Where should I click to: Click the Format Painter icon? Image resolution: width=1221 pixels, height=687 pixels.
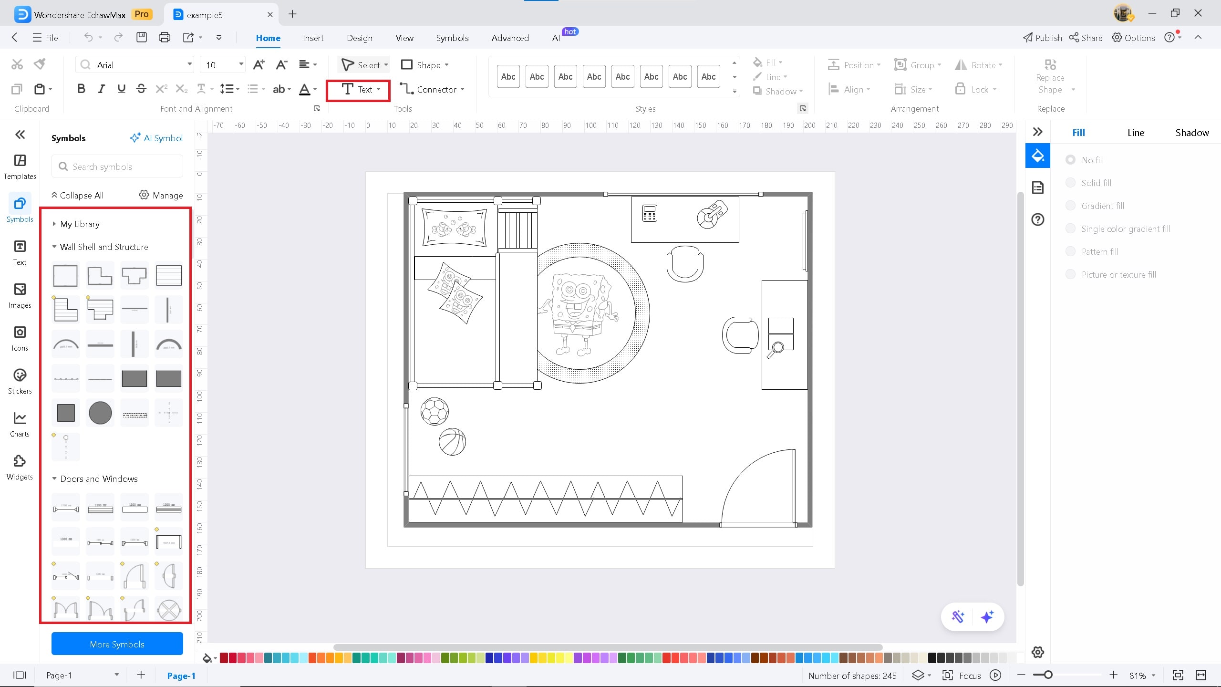click(40, 64)
